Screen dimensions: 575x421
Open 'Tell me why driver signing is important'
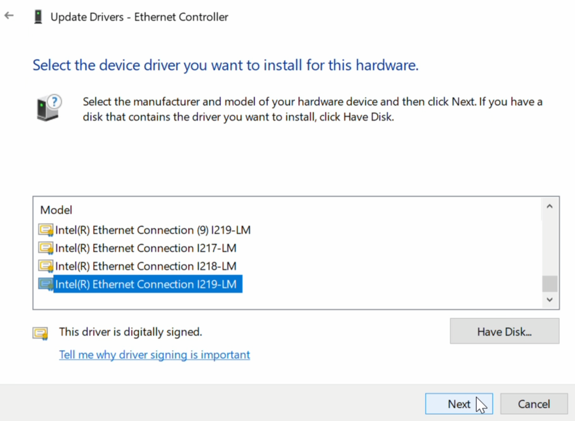pyautogui.click(x=155, y=355)
